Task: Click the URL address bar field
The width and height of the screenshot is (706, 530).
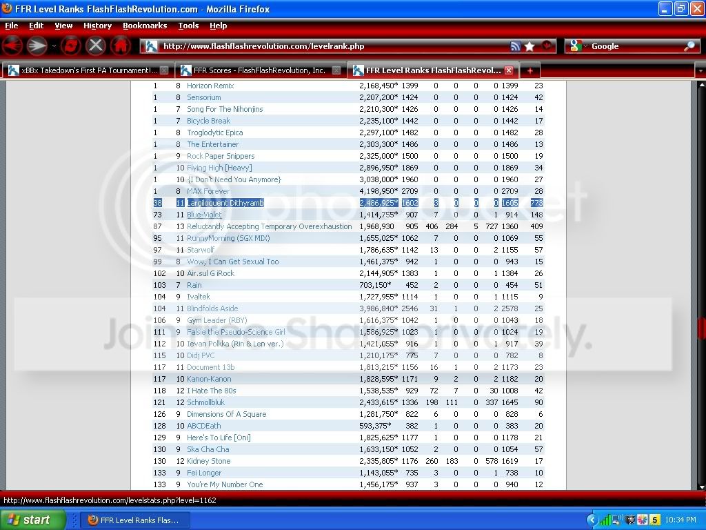Action: coord(331,46)
